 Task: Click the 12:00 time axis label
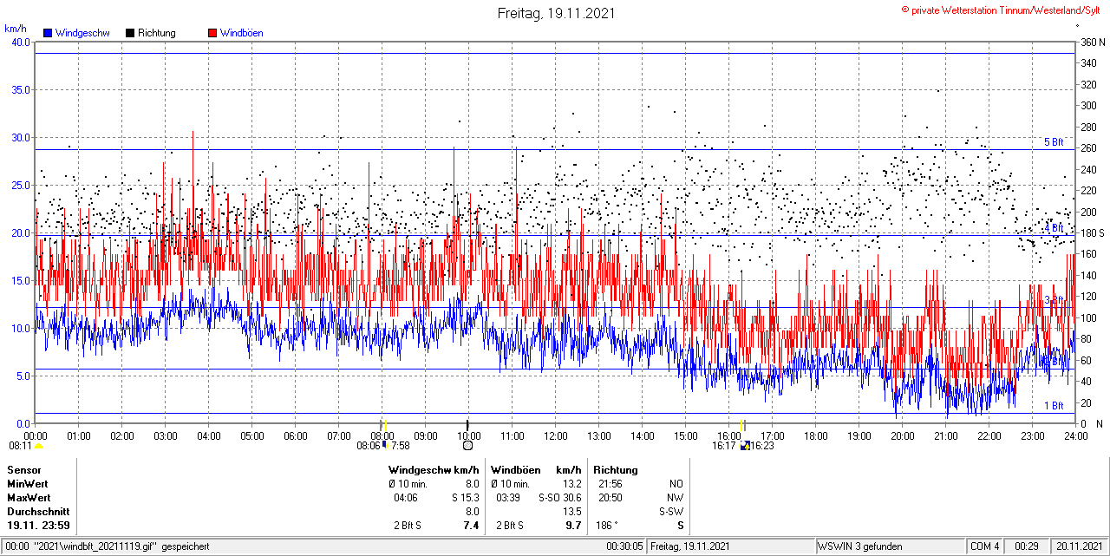click(556, 435)
